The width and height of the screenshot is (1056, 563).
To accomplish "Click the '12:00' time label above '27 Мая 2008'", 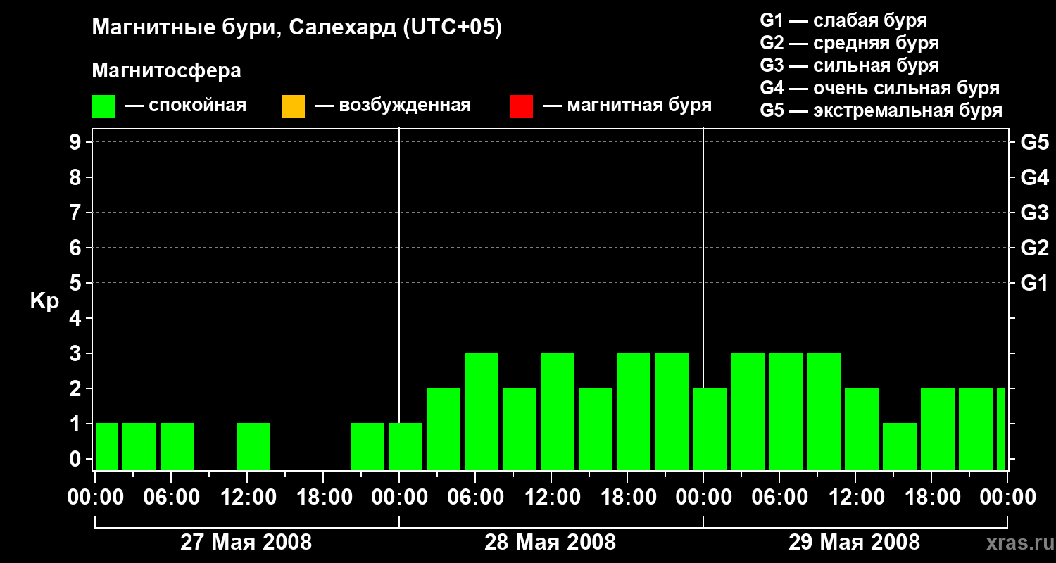I will pos(248,498).
